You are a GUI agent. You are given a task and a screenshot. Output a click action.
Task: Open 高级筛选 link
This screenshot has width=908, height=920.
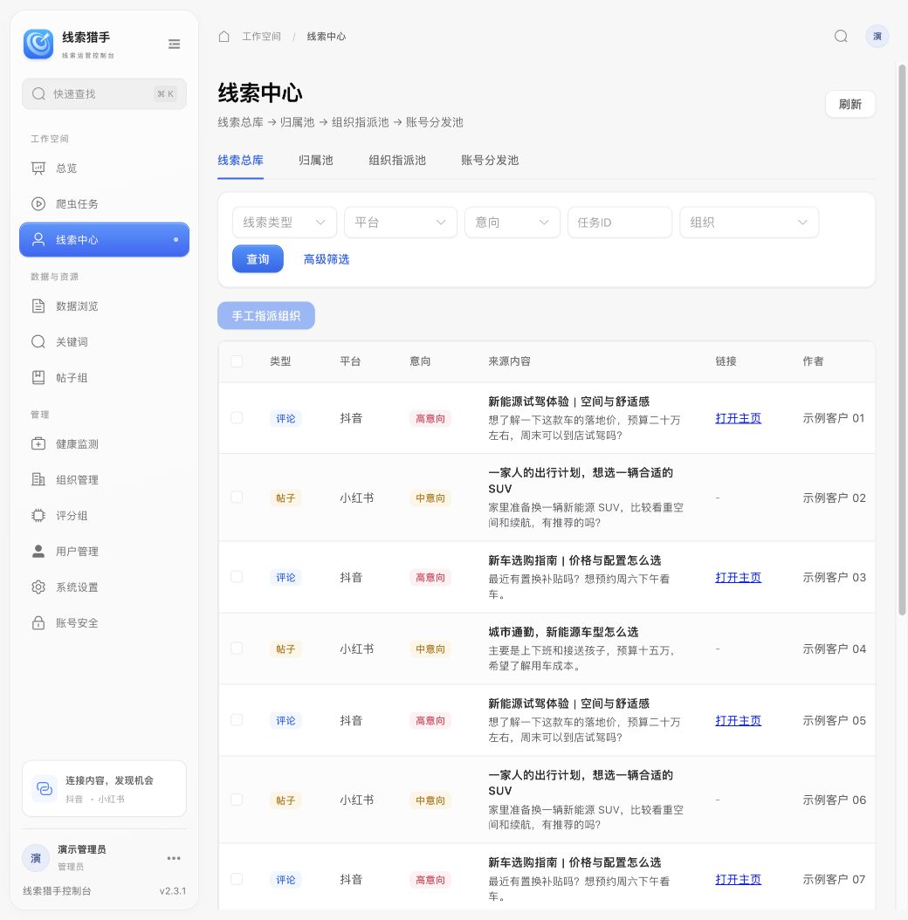click(327, 258)
